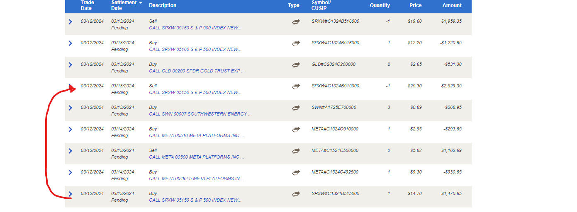Click the type icon in the META 00500 sell row
The image size is (577, 212).
296,151
